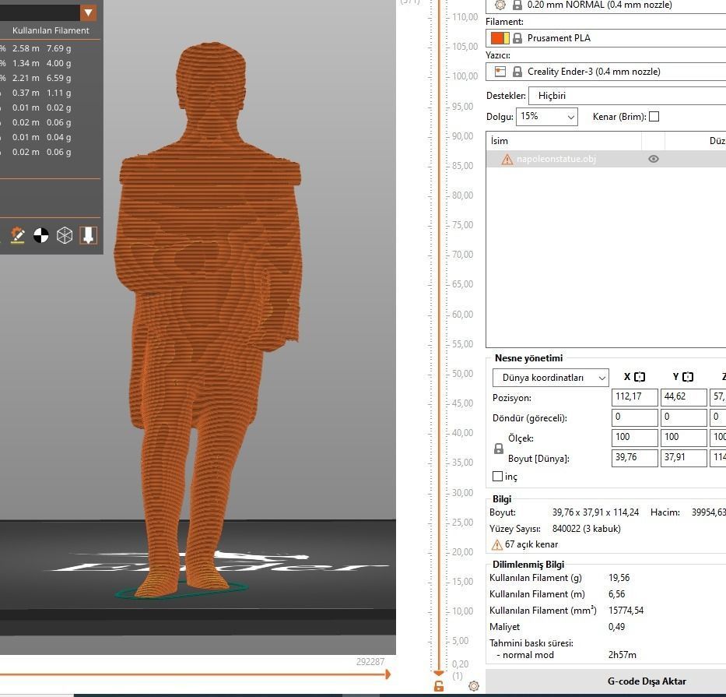The height and width of the screenshot is (697, 726).
Task: Click the warning icon beside 67 açık kenar
Action: pyautogui.click(x=496, y=544)
